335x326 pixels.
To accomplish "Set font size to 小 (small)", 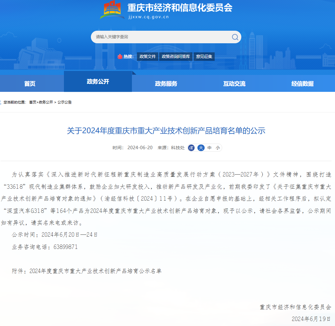I will point(217,148).
